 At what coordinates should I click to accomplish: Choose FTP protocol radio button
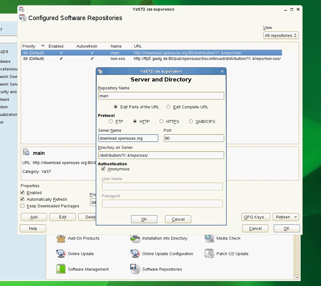(x=111, y=121)
